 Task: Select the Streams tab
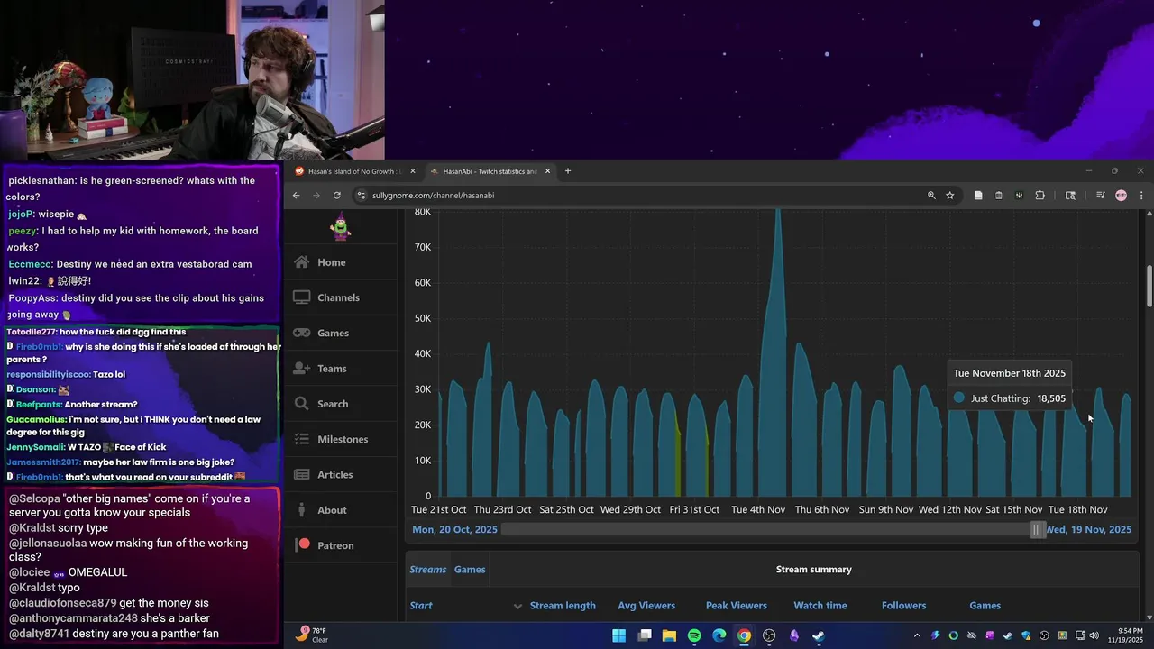[x=428, y=570]
